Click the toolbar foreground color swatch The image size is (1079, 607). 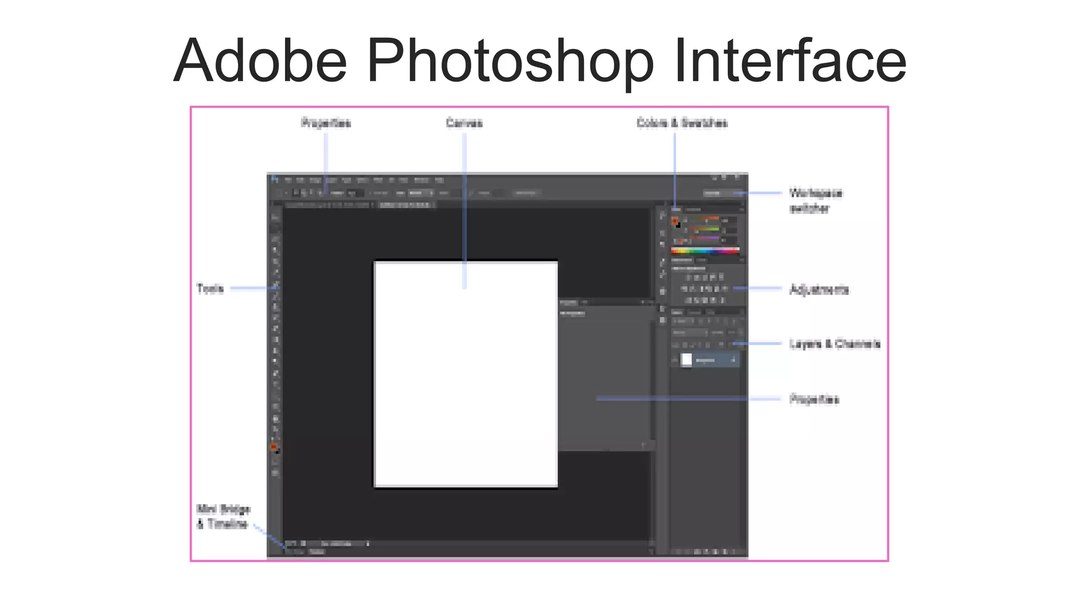[x=273, y=447]
